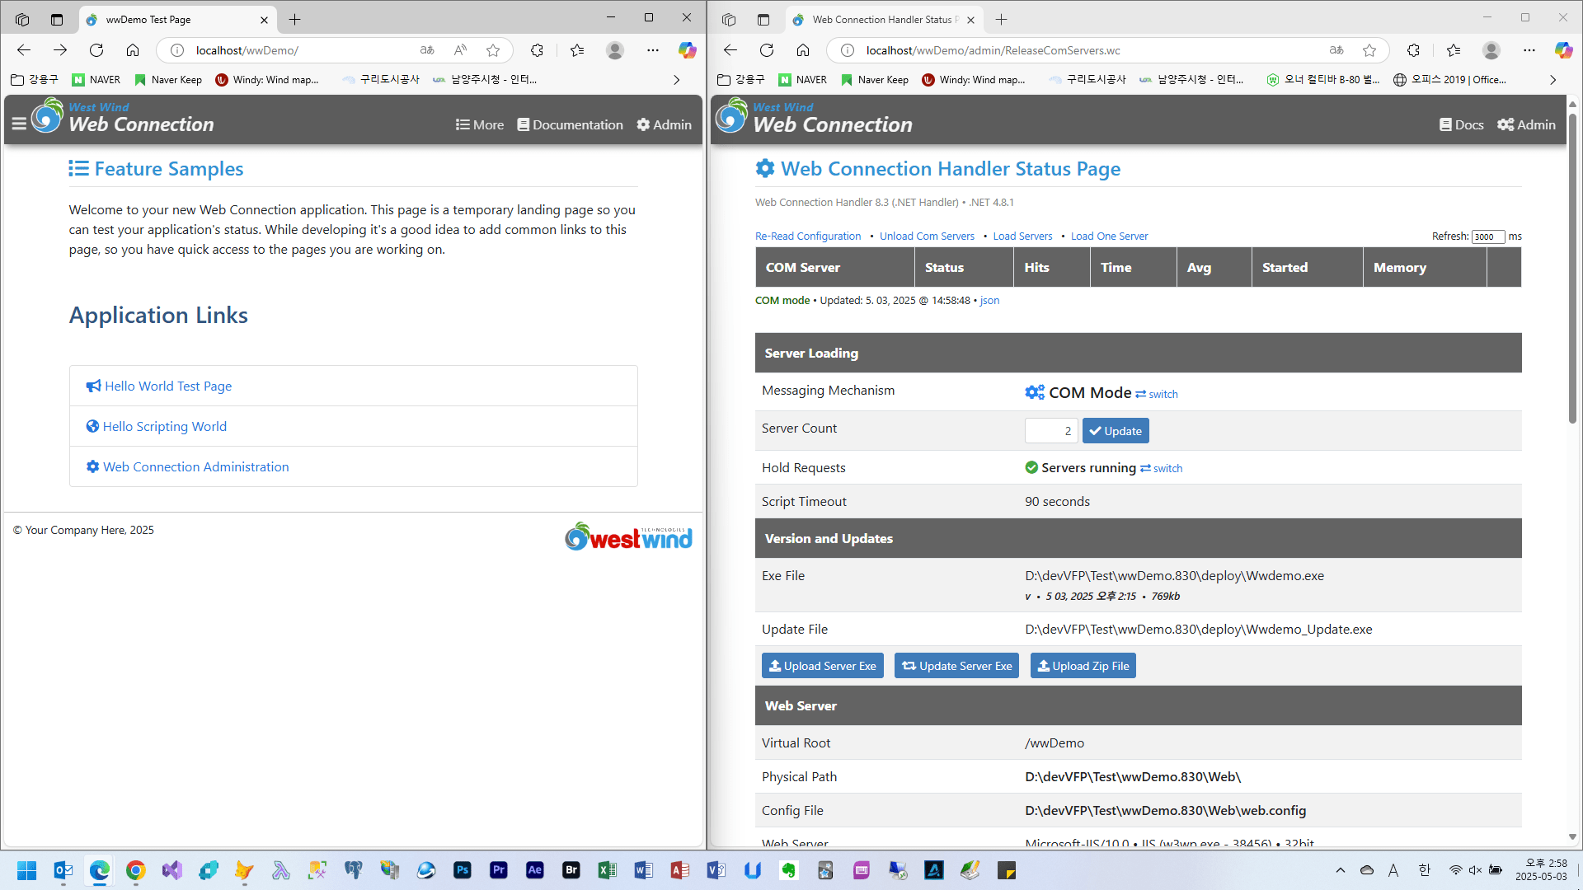Click West Wind logo in left footer
The height and width of the screenshot is (890, 1583).
click(x=628, y=537)
